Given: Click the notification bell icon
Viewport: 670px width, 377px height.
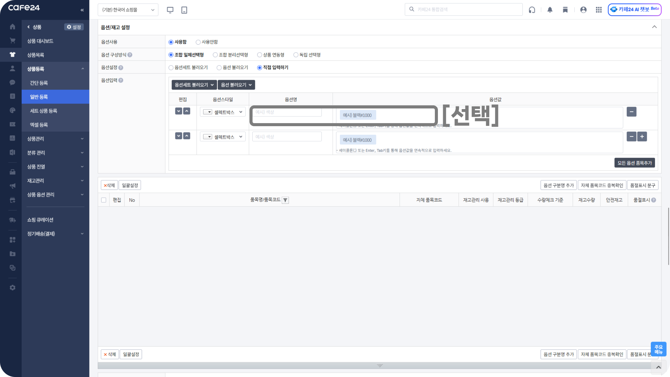Looking at the screenshot, I should 550,10.
